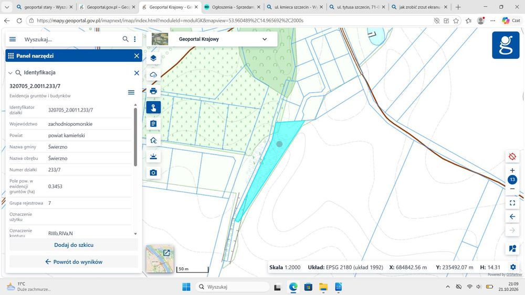The image size is (525, 295).
Task: Open the map layers tool
Action: pos(153,58)
